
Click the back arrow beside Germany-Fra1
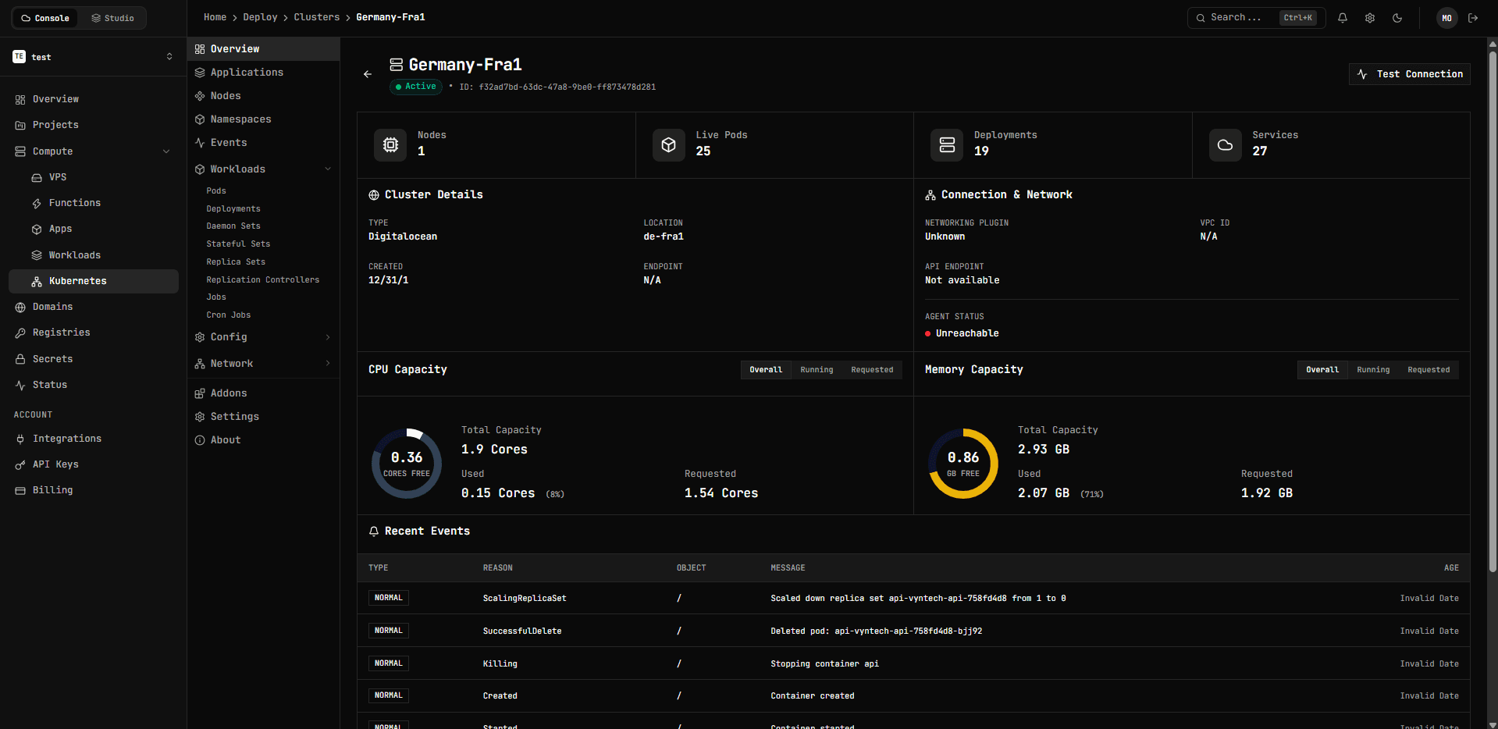click(368, 74)
